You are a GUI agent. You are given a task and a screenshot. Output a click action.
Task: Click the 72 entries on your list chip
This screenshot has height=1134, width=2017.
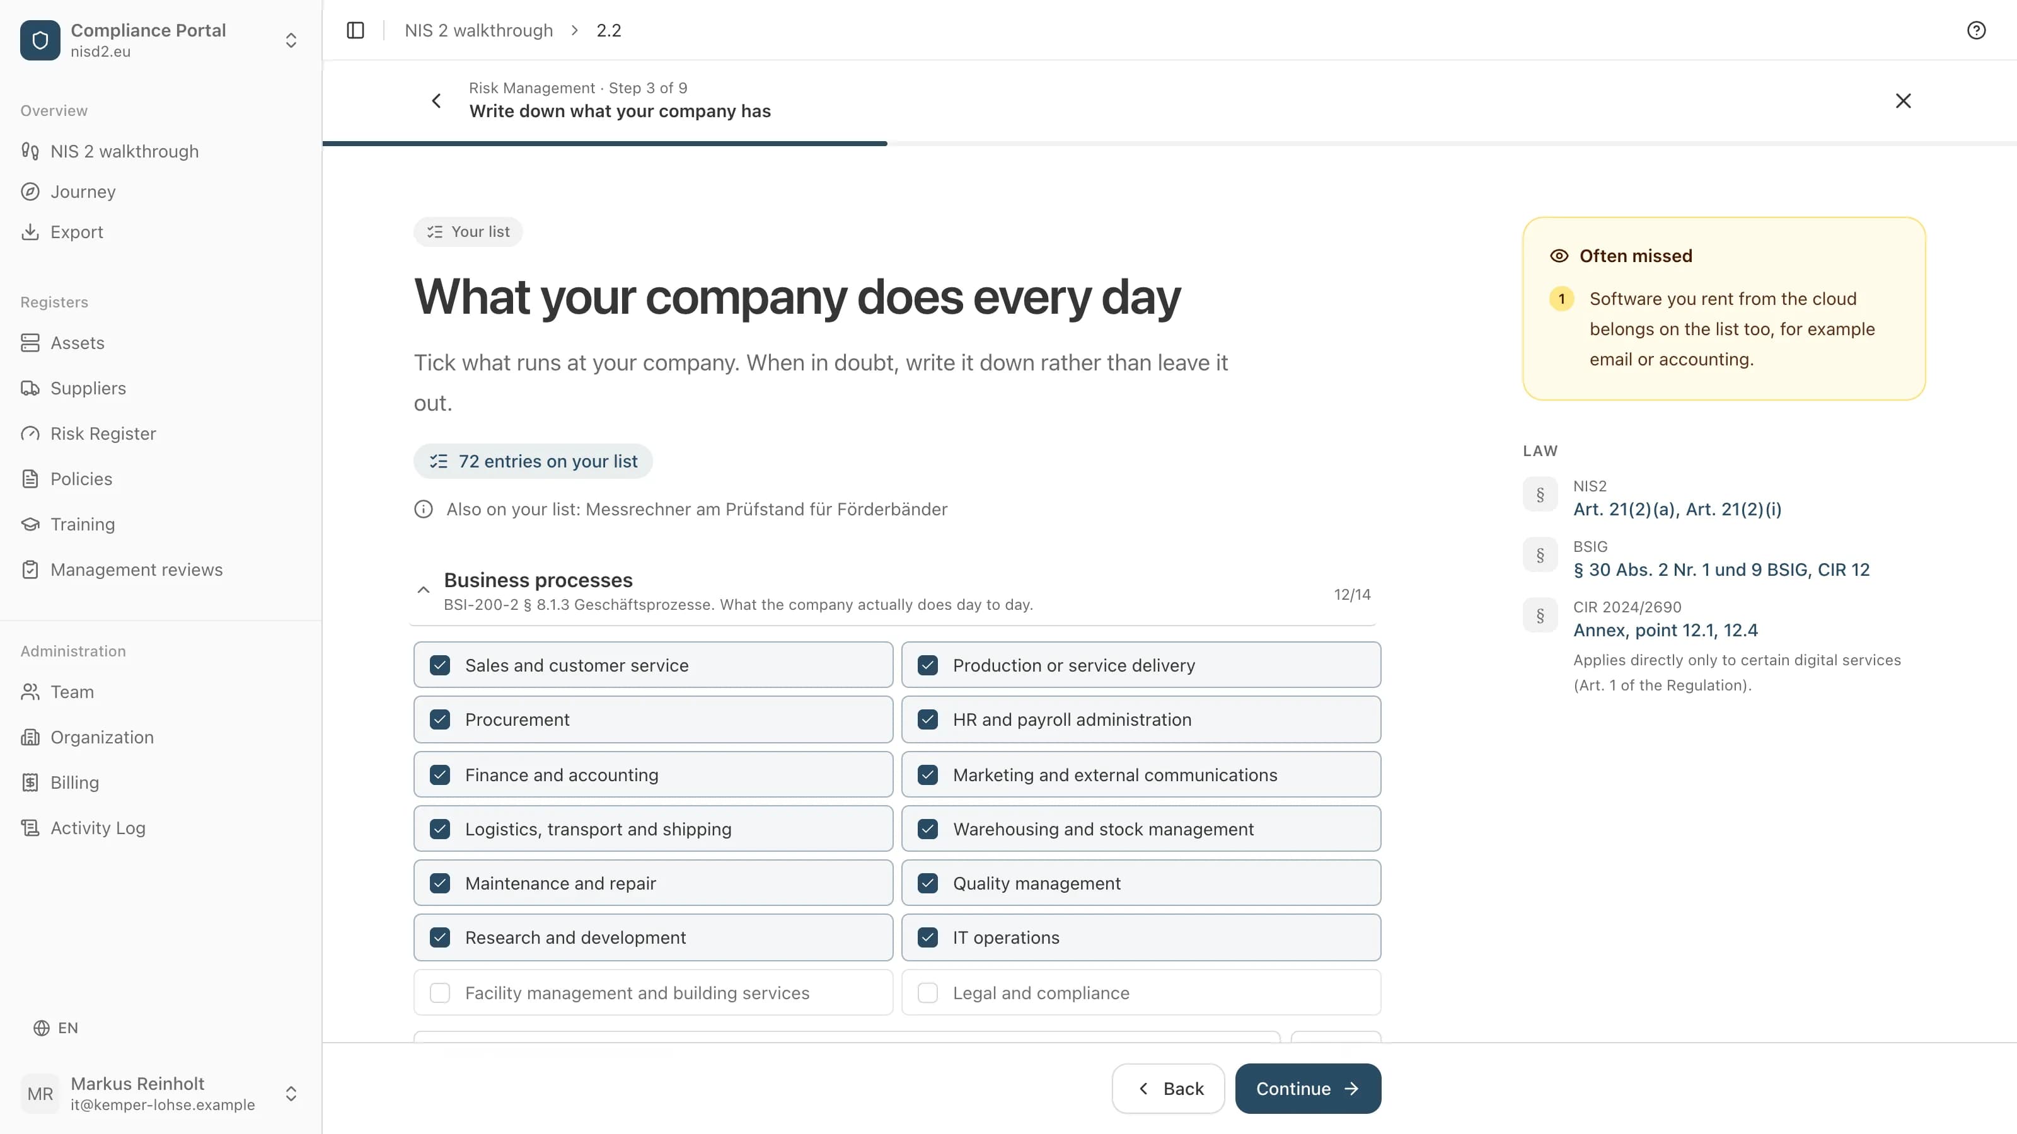coord(533,461)
